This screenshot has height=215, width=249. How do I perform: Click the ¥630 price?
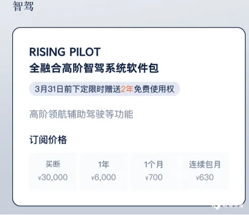205,177
